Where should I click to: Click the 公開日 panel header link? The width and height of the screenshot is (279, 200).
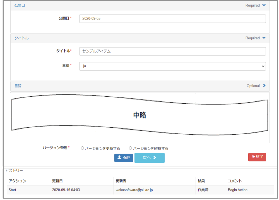coord(20,5)
